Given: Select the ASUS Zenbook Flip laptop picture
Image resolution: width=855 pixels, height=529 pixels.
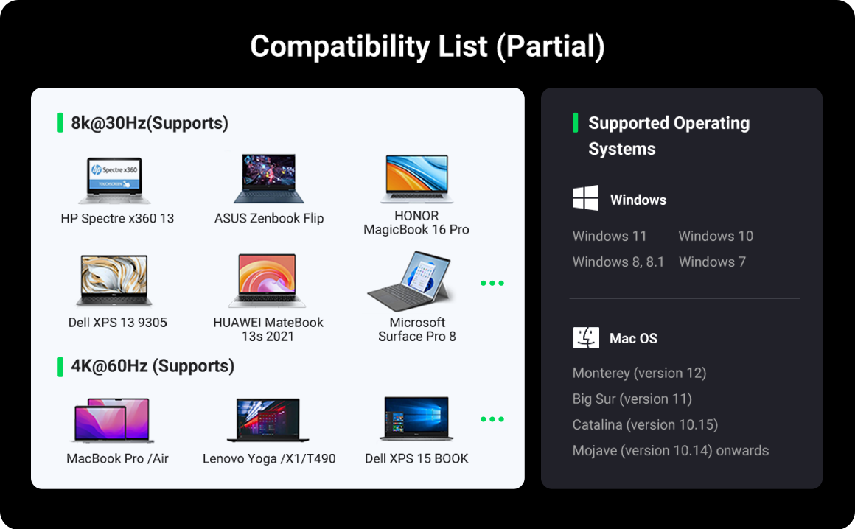Looking at the screenshot, I should point(268,179).
